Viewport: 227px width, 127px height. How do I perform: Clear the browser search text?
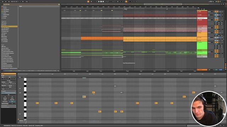(59, 5)
